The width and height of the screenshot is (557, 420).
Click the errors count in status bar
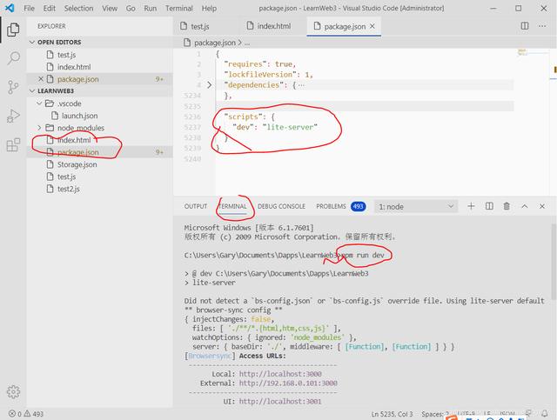pyautogui.click(x=15, y=414)
